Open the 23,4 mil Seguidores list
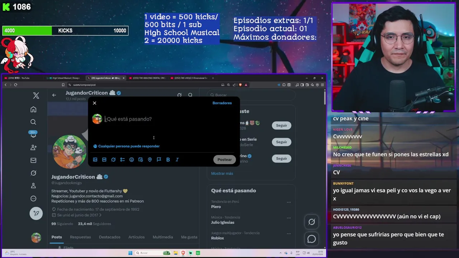The image size is (459, 258). 95,224
